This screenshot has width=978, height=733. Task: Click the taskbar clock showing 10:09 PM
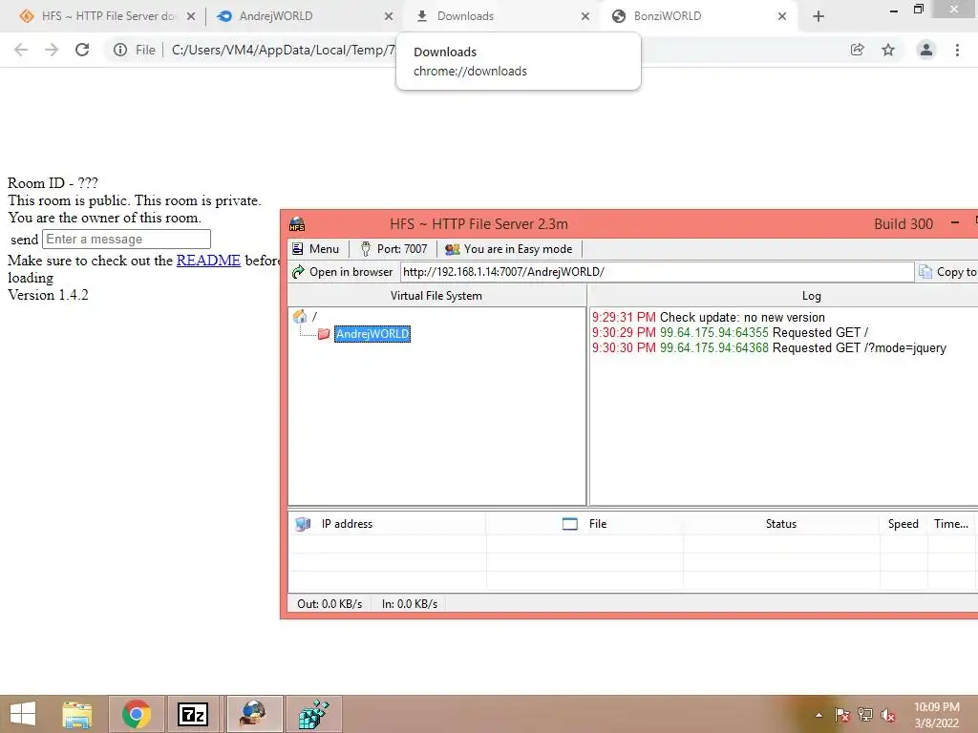[x=936, y=715]
